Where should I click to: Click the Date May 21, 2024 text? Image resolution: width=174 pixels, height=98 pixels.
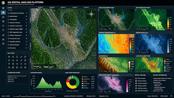coord(158,91)
